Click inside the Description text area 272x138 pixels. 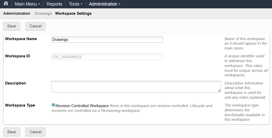pos(136,87)
